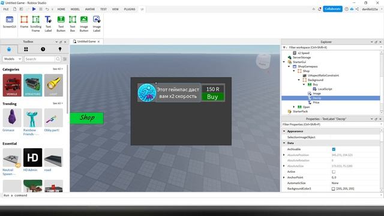The image size is (384, 216).
Task: Click the Toolbox search magnifier icon
Action: point(58,59)
